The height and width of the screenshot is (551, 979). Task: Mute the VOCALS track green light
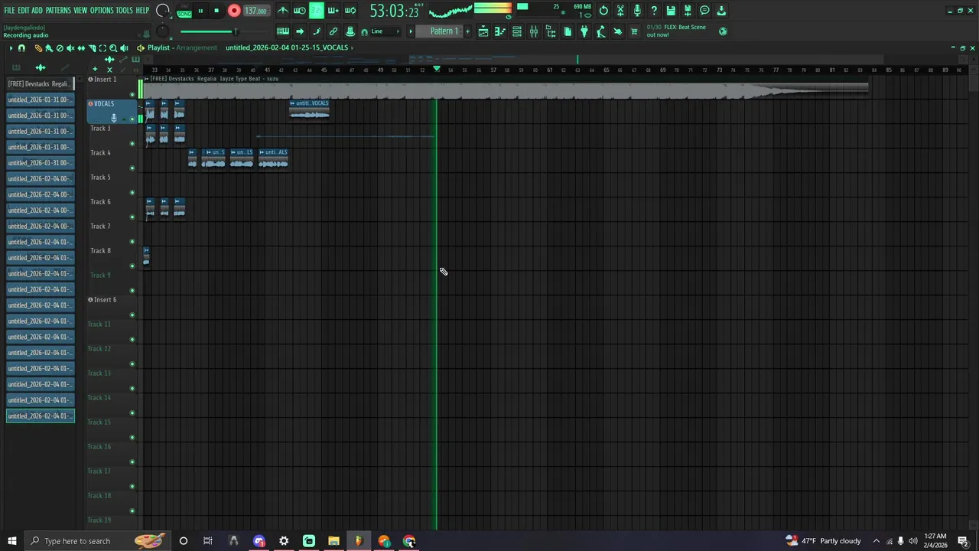click(x=132, y=119)
